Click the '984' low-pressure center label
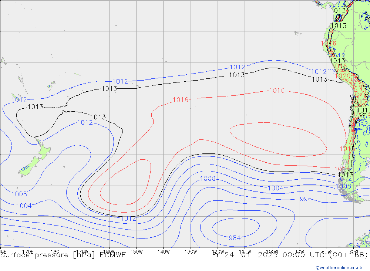Viewport: 370px width, 271px height. (x=235, y=238)
